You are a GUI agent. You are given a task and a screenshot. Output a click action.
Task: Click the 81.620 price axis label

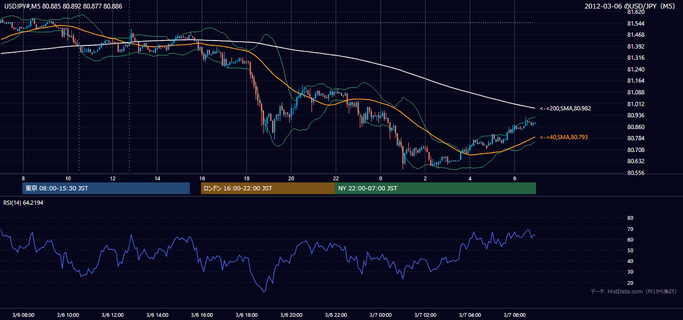point(635,12)
